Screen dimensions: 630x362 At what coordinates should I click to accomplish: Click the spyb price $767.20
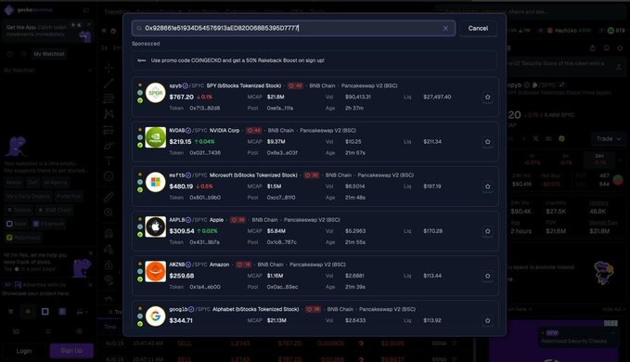(181, 97)
